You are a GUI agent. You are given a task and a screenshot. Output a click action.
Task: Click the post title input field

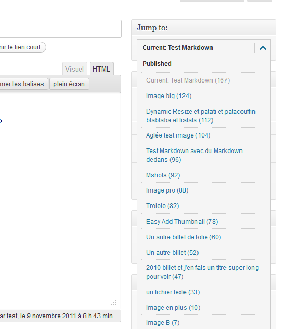tap(61, 29)
